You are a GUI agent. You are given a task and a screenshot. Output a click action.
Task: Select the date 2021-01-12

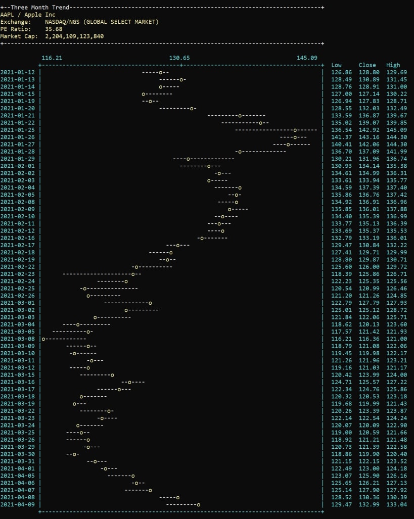click(18, 72)
